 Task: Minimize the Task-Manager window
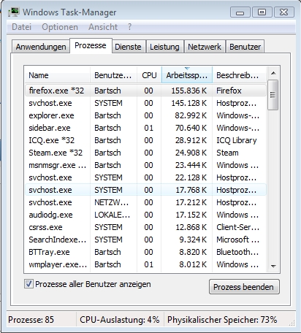[240, 12]
